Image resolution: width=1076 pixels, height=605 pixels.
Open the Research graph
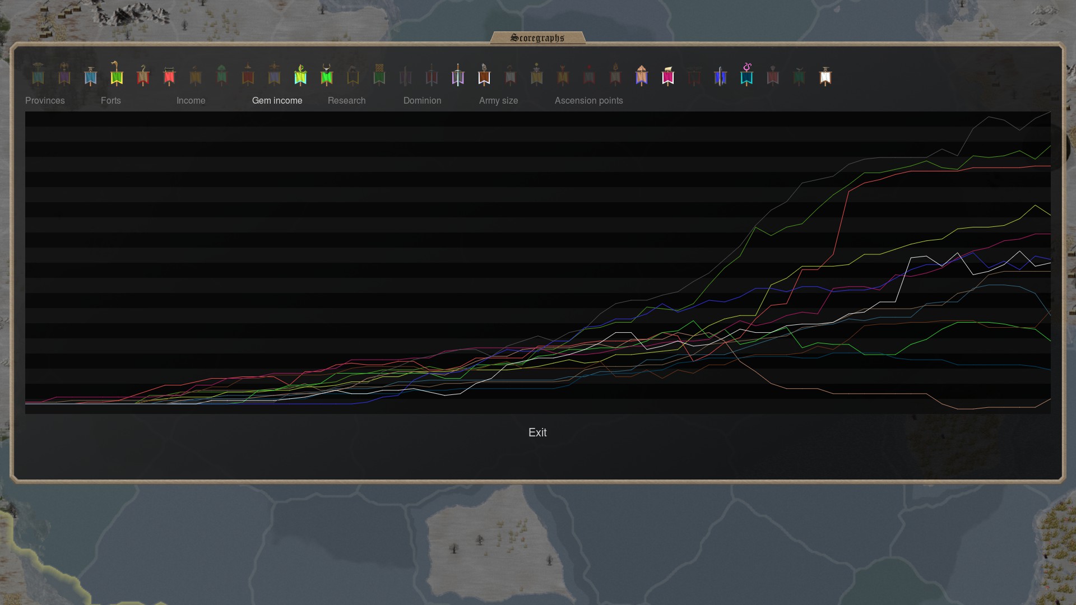(347, 100)
